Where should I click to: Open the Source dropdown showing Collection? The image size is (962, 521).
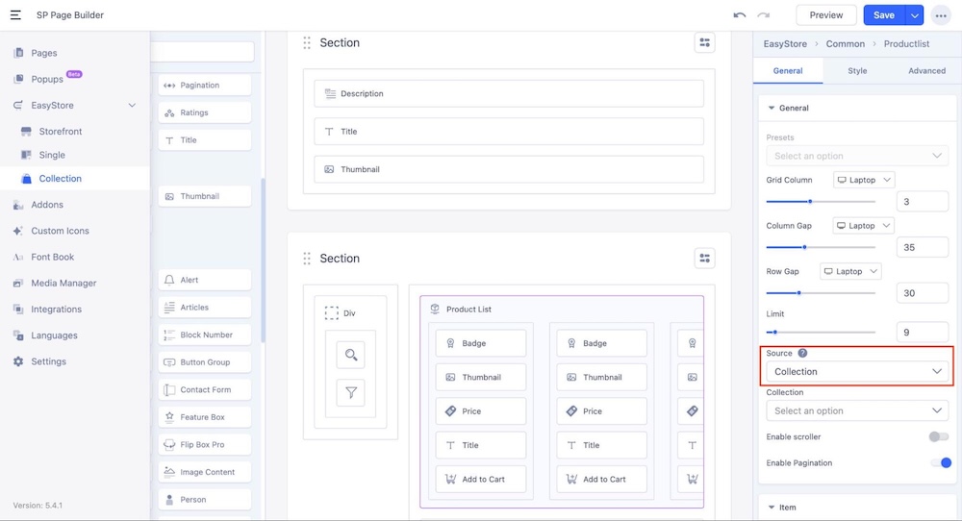pos(857,371)
